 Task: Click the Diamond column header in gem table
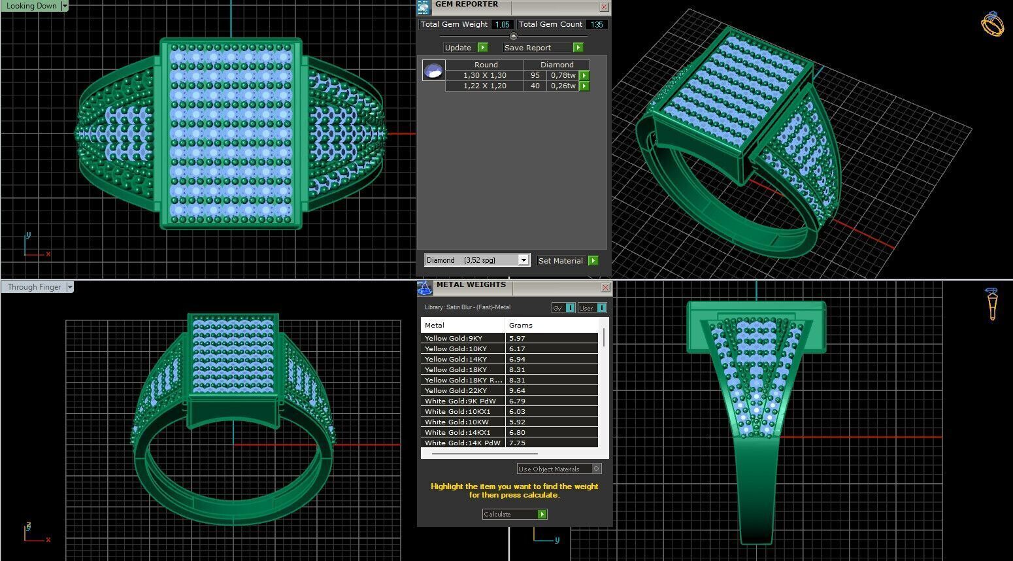[x=557, y=65]
